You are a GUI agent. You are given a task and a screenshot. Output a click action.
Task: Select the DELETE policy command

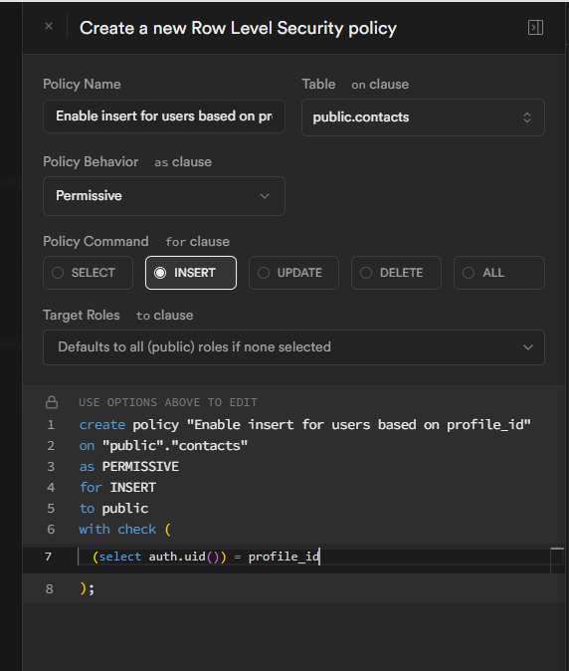pos(396,273)
